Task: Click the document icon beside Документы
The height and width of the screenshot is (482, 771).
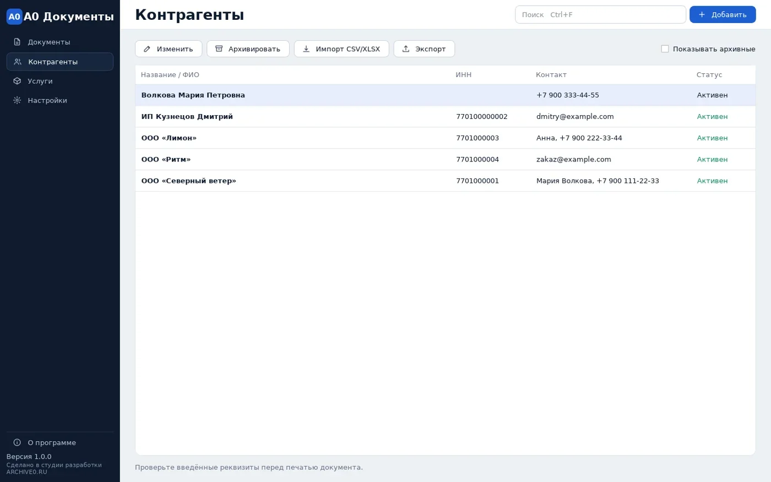Action: pyautogui.click(x=17, y=42)
